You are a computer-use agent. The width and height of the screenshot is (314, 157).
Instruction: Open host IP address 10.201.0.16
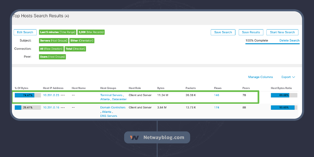pyautogui.click(x=51, y=107)
